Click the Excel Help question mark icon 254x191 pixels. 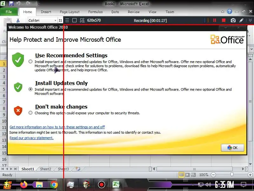point(229,11)
